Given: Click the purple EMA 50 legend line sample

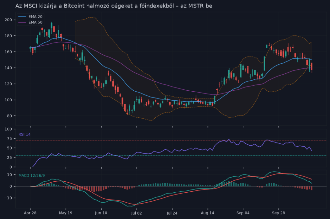Looking at the screenshot, I should pyautogui.click(x=22, y=22).
